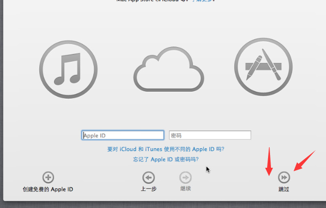The image size is (326, 208).
Task: Click the continue arrow icon above 继续
Action: (186, 178)
